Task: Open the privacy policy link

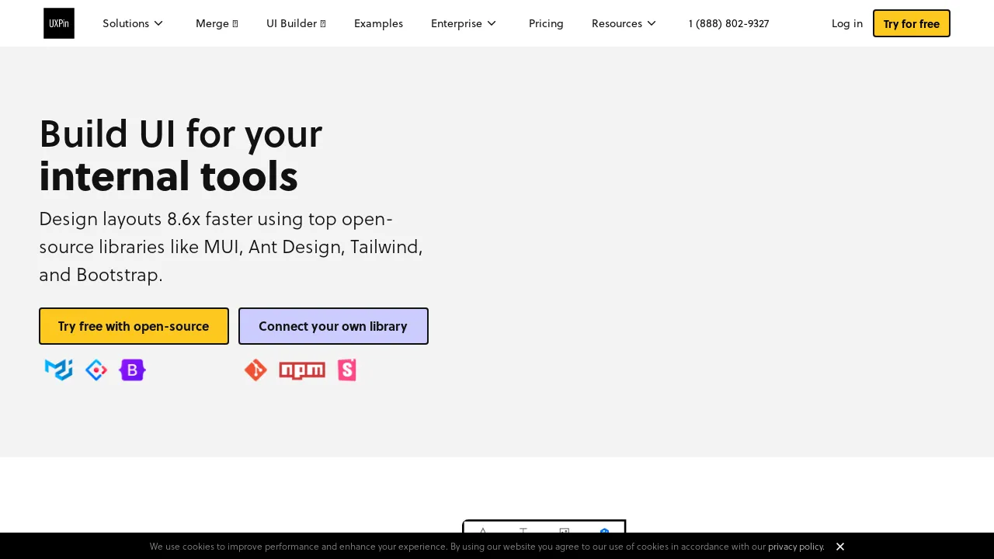Action: 795,547
